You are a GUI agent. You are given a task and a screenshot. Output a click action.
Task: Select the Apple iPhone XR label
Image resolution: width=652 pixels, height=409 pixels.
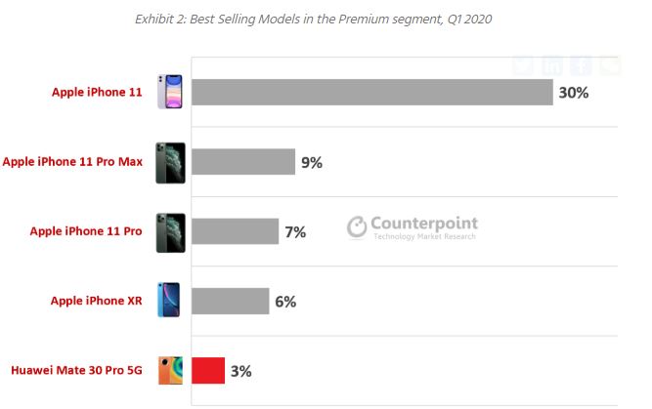click(x=96, y=301)
